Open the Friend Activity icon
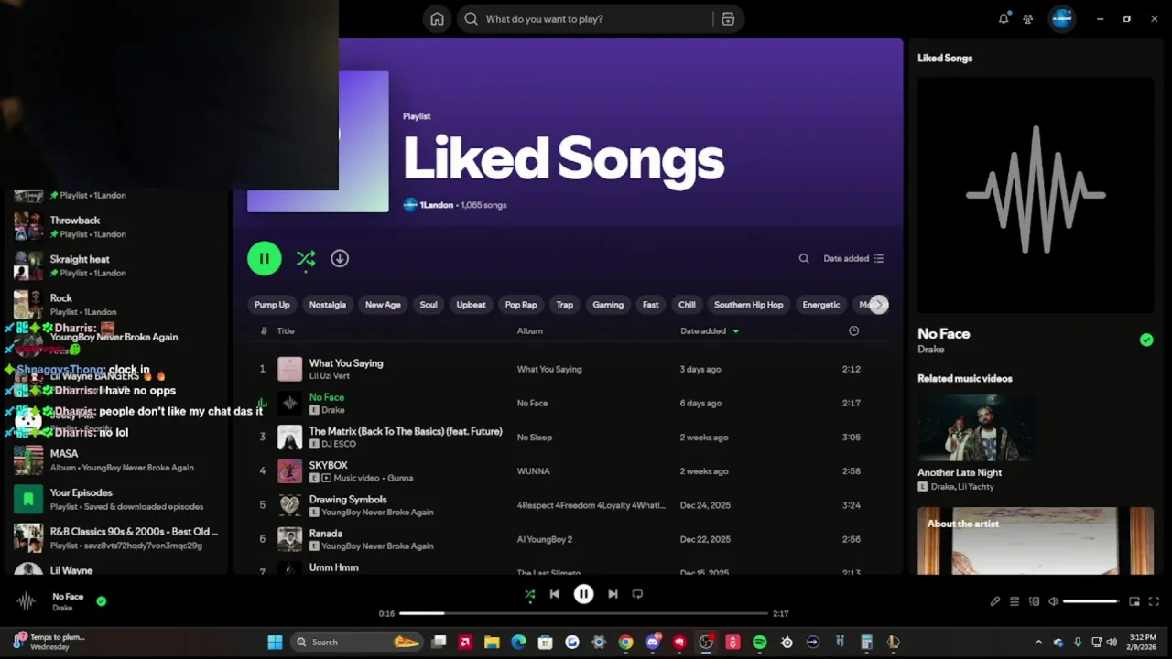 (1028, 18)
